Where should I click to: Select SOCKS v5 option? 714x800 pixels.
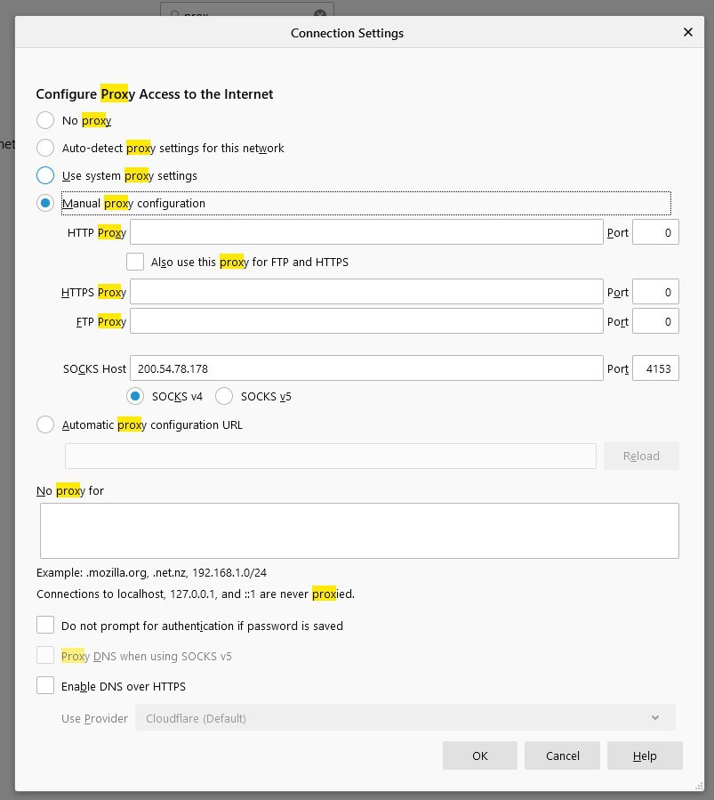pos(224,396)
